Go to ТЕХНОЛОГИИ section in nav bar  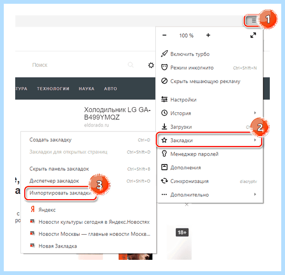[53, 89]
